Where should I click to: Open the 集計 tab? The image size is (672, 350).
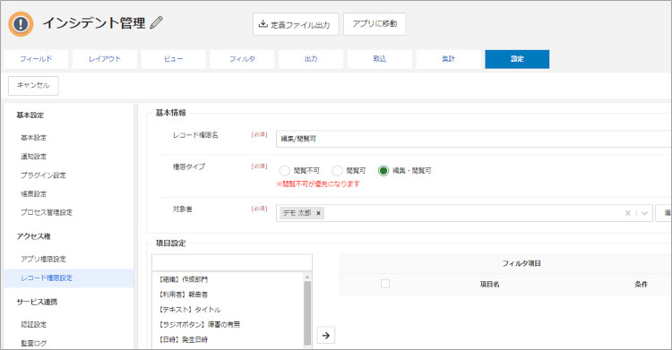[x=448, y=59]
